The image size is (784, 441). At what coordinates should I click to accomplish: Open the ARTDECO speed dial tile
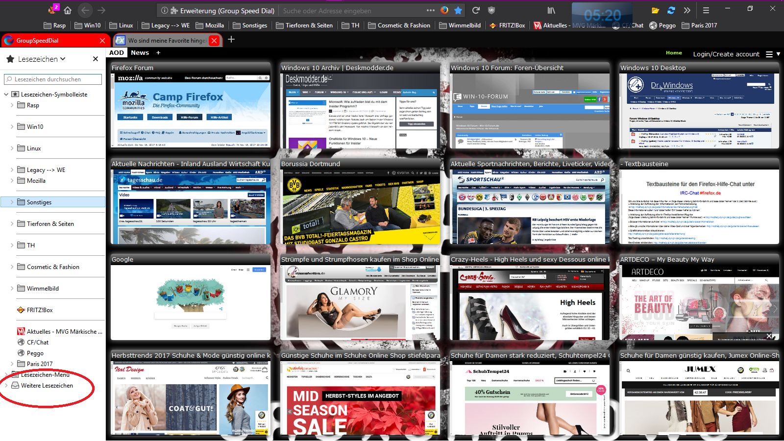click(699, 297)
